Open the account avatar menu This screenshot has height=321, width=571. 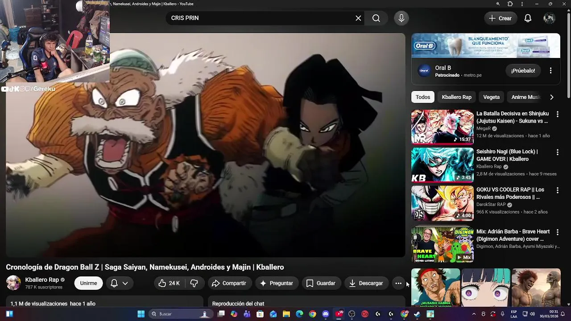[549, 18]
